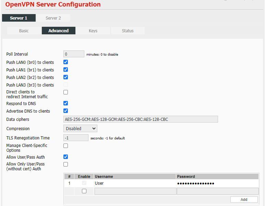The image size is (265, 206).
Task: Click the masked password in row 1
Action: click(x=195, y=183)
